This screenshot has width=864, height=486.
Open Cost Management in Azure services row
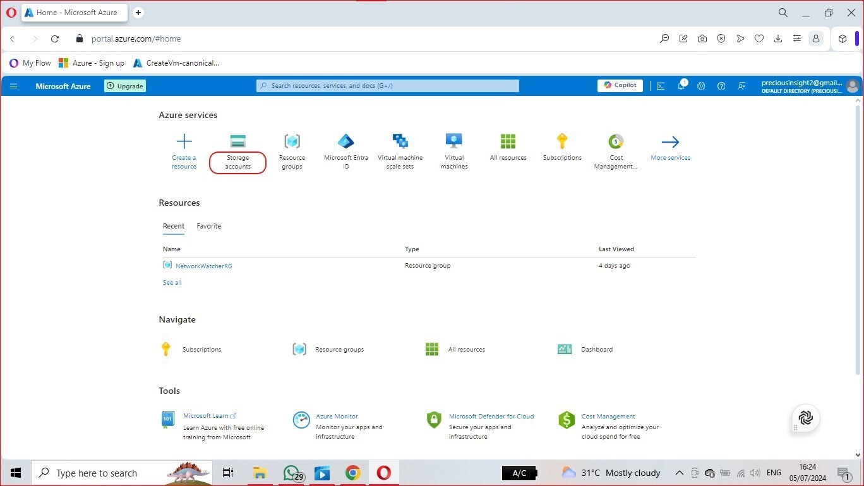pos(616,152)
